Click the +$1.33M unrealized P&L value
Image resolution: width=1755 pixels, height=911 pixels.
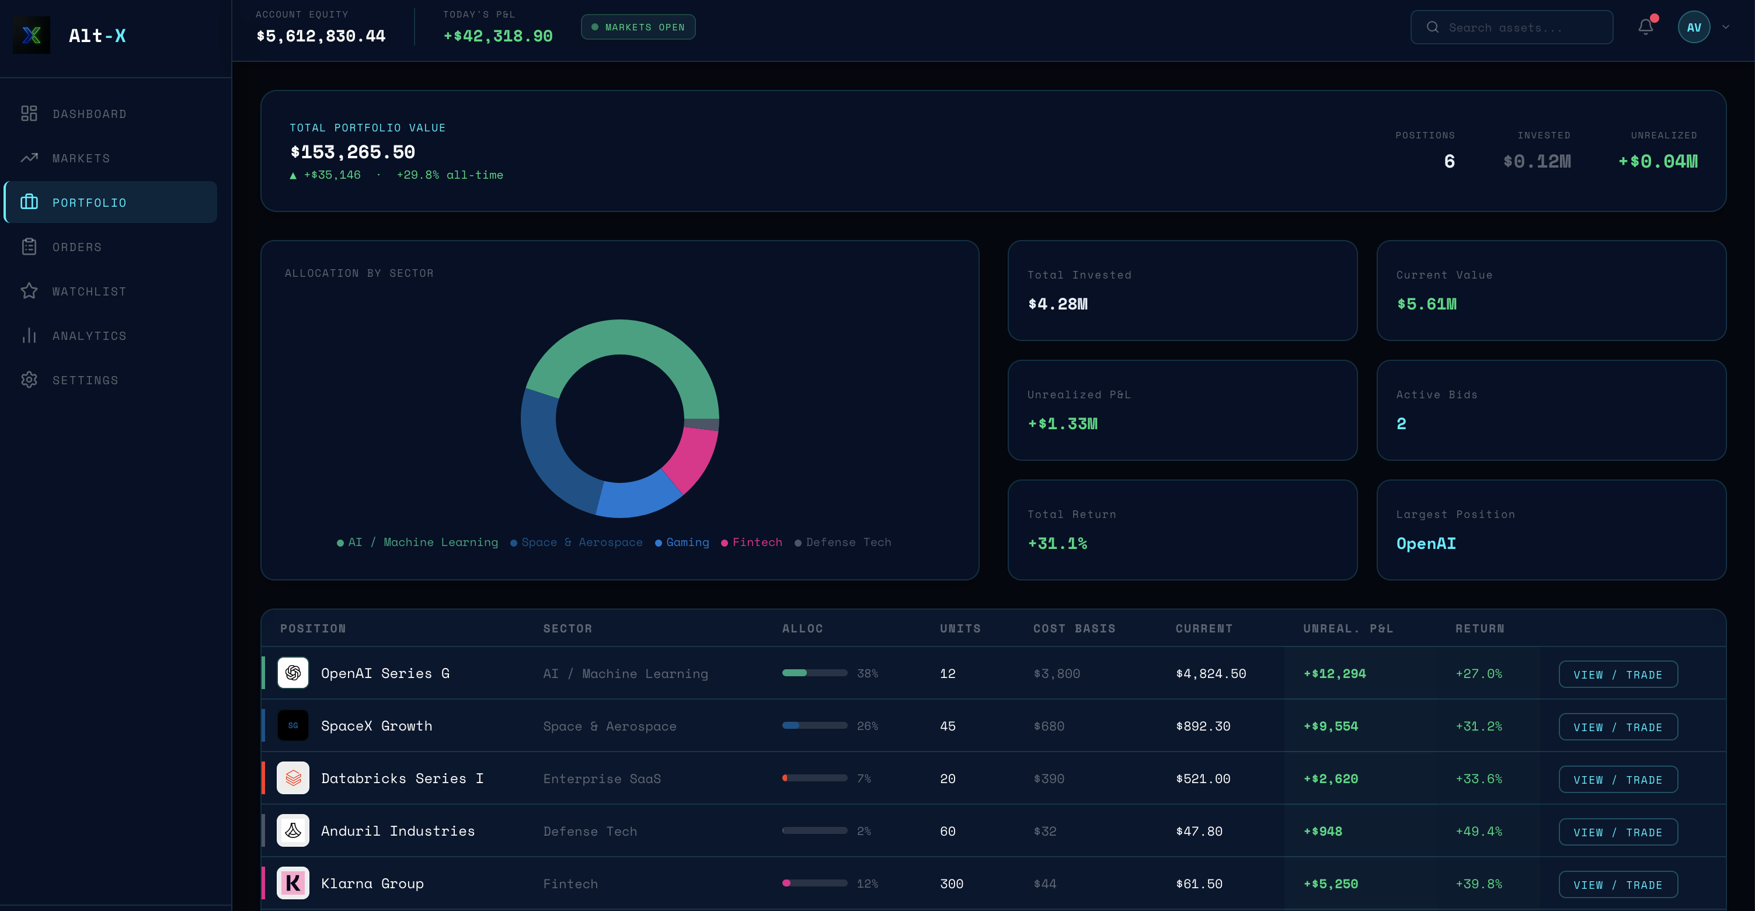pos(1063,423)
